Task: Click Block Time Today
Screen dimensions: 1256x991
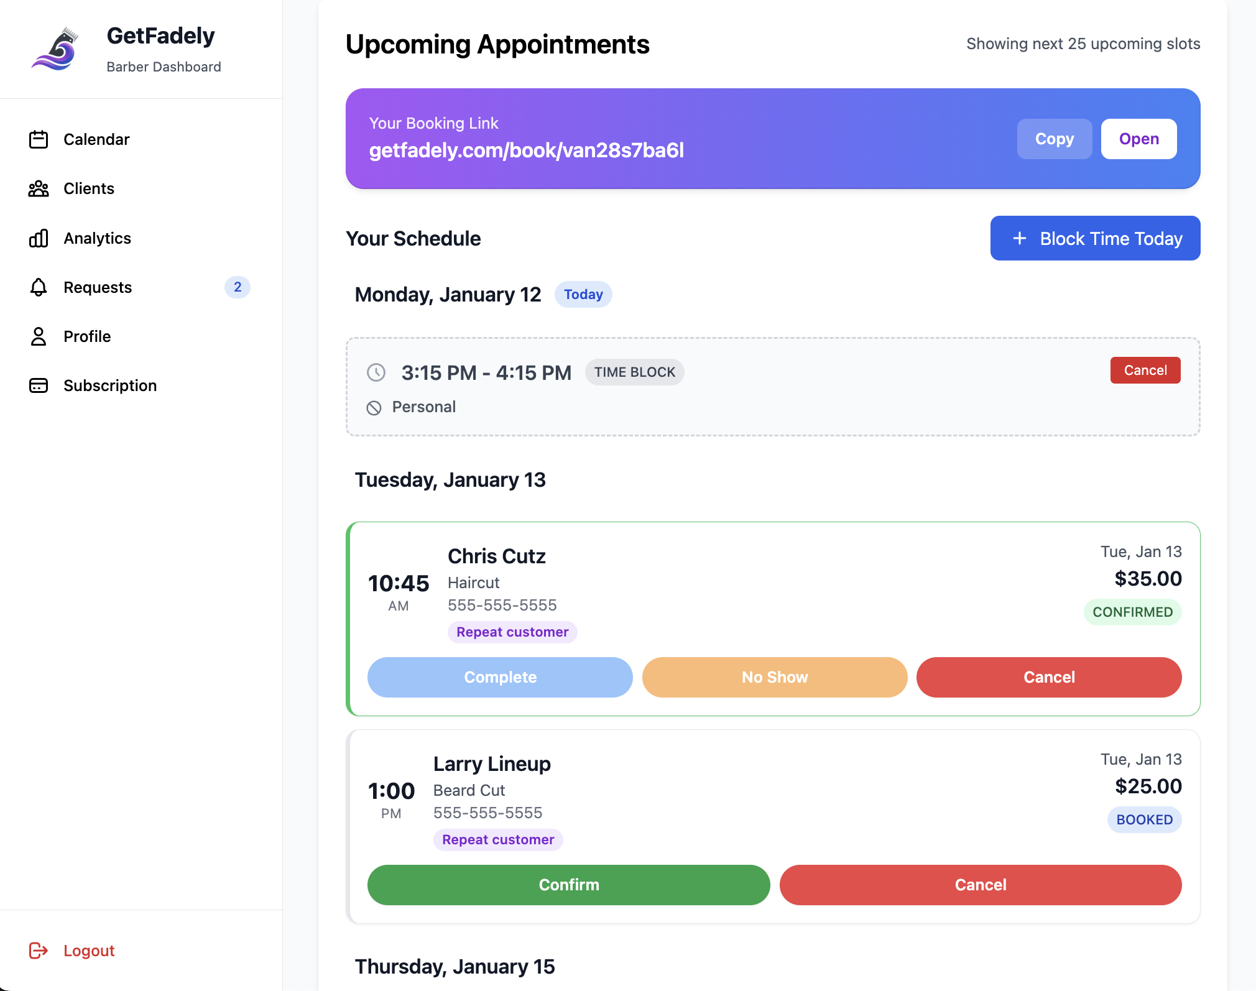Action: (x=1094, y=238)
